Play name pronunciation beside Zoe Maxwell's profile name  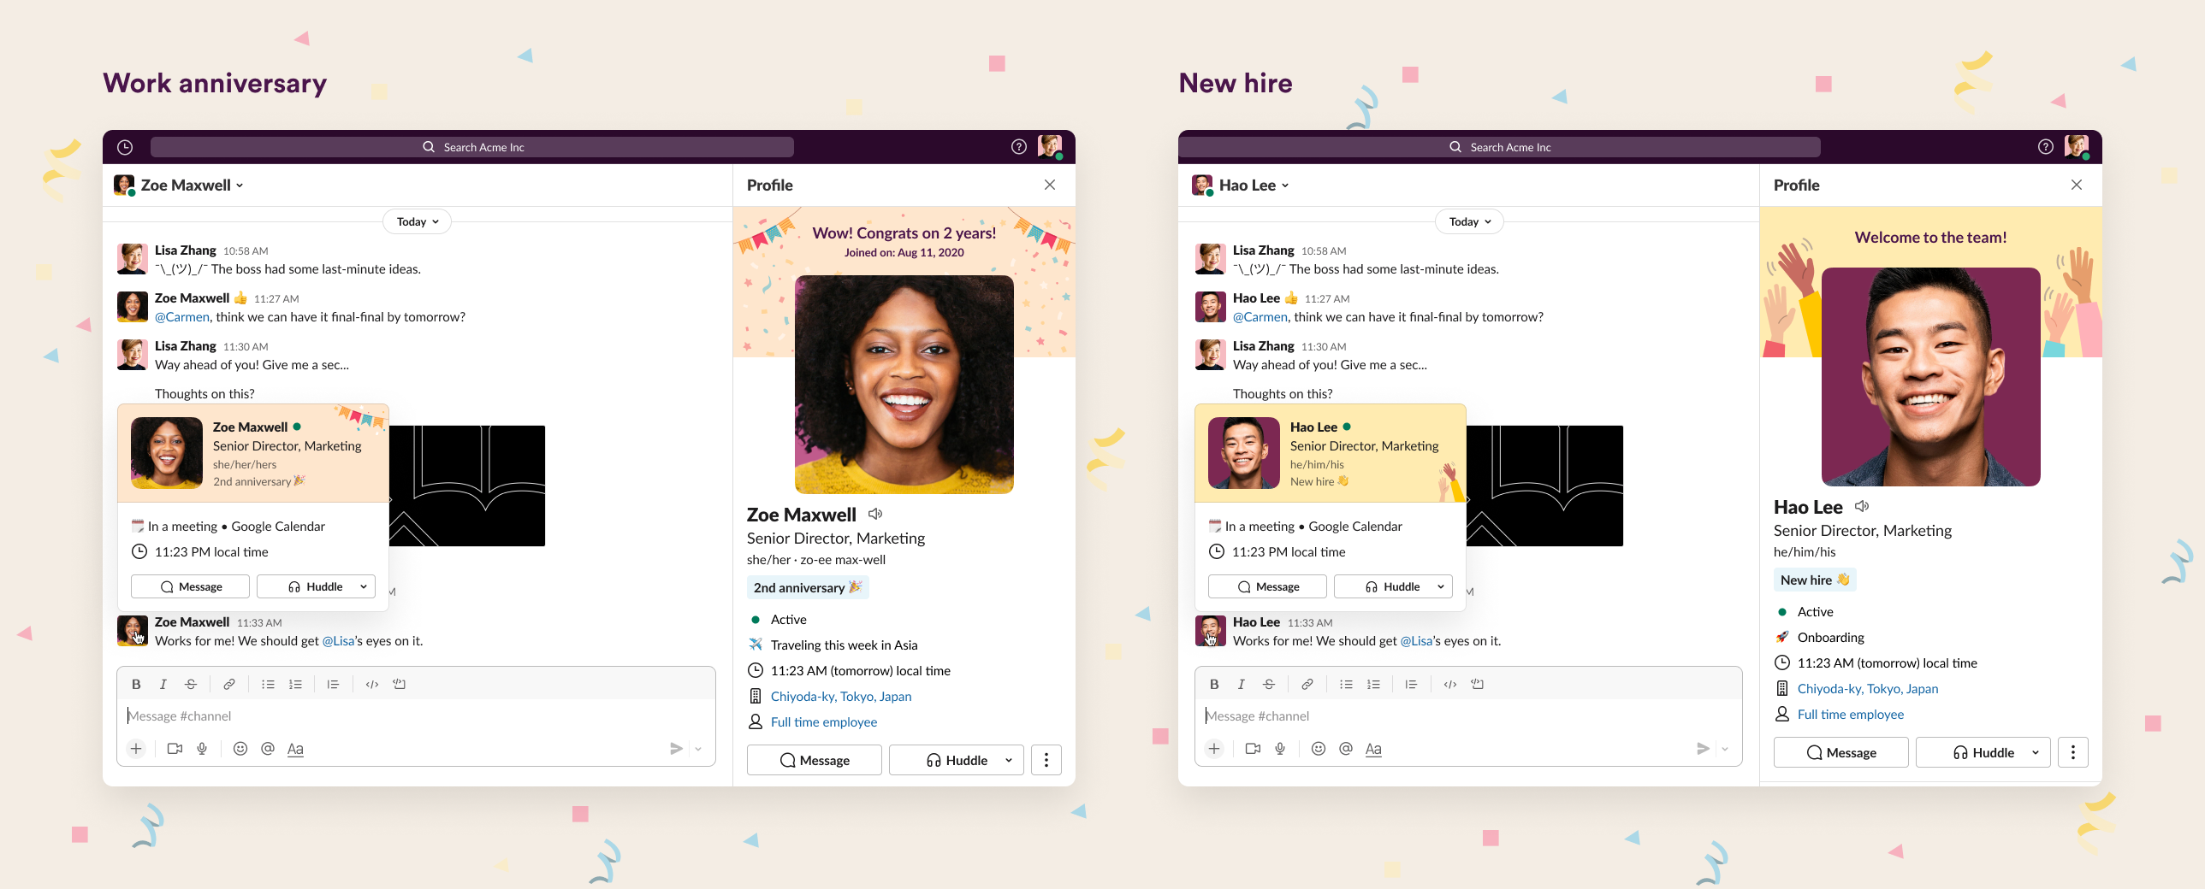coord(874,514)
